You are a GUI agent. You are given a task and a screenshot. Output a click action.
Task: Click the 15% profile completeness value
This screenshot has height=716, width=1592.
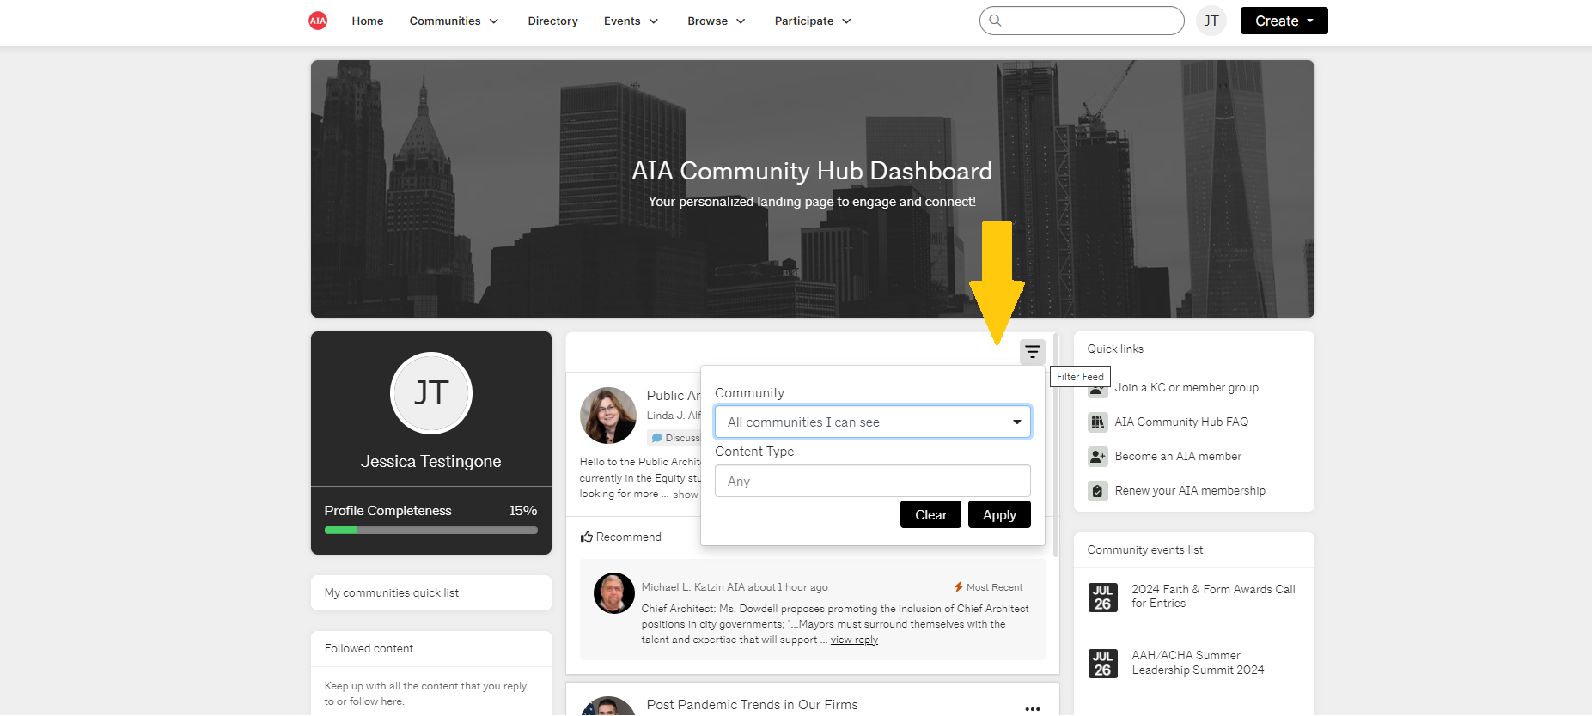click(x=523, y=510)
